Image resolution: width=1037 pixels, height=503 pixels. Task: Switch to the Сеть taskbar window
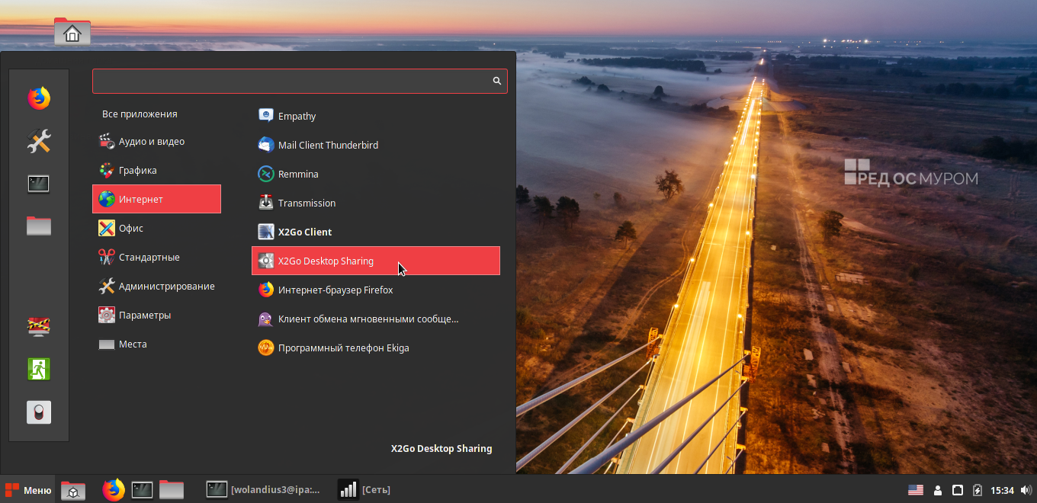coord(366,490)
